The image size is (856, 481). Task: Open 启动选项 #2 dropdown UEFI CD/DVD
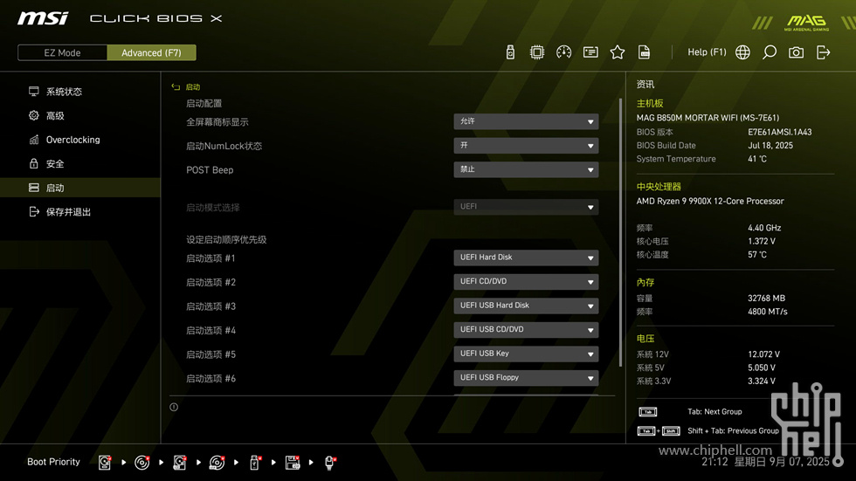[526, 281]
